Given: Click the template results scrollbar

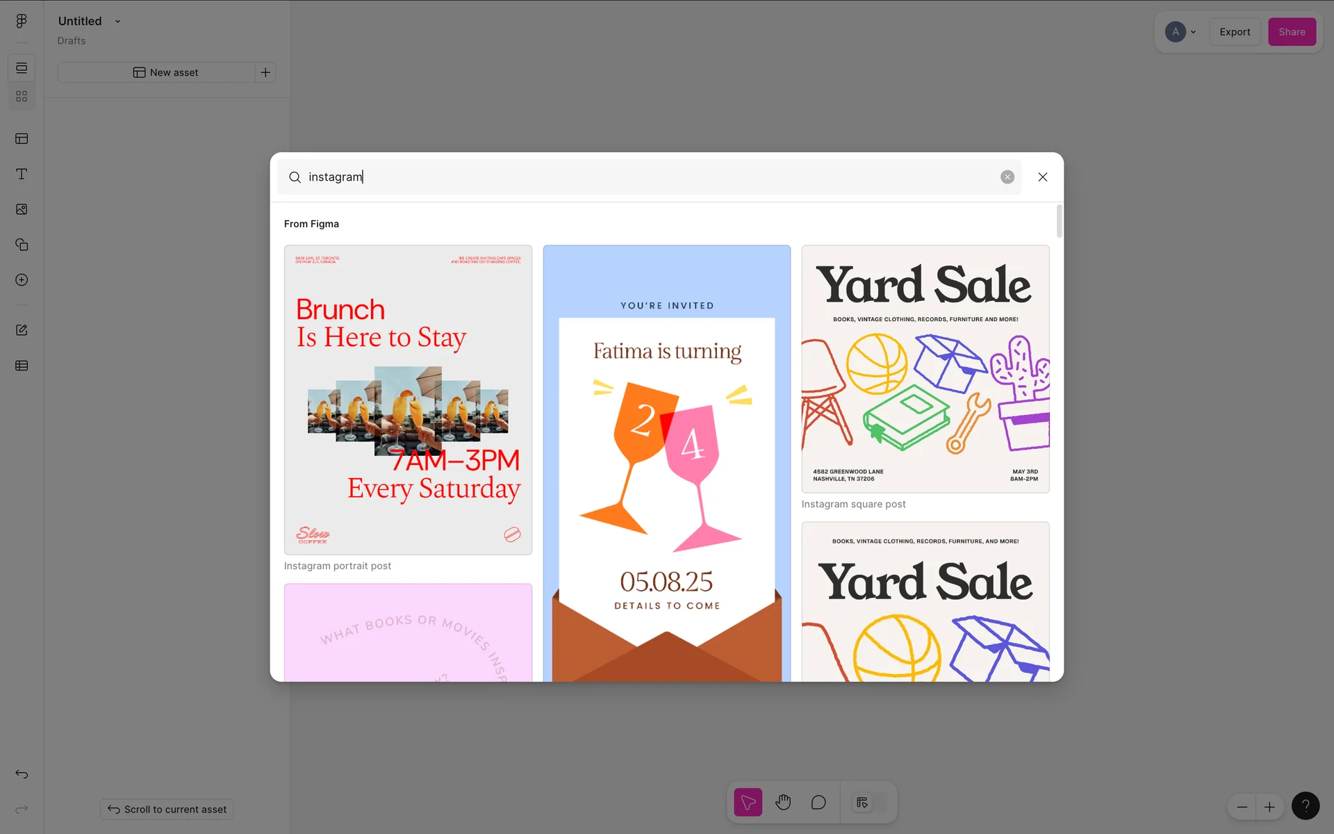Looking at the screenshot, I should [1059, 221].
